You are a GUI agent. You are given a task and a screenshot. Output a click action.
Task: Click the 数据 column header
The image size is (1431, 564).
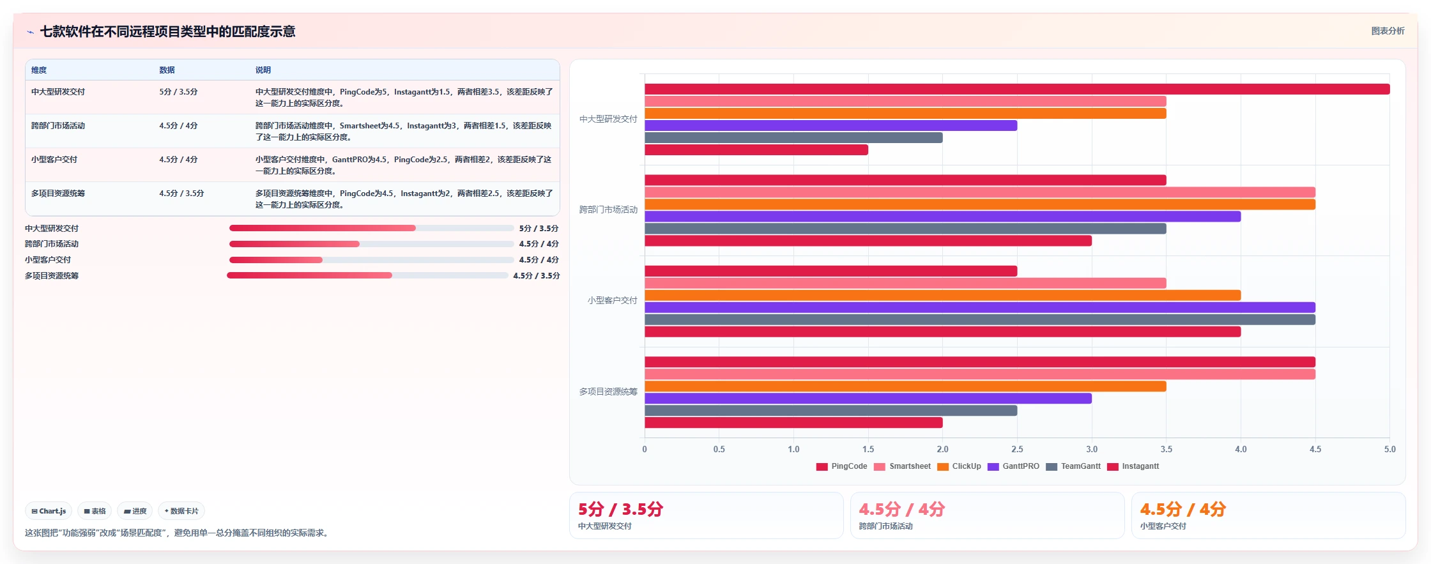(167, 70)
